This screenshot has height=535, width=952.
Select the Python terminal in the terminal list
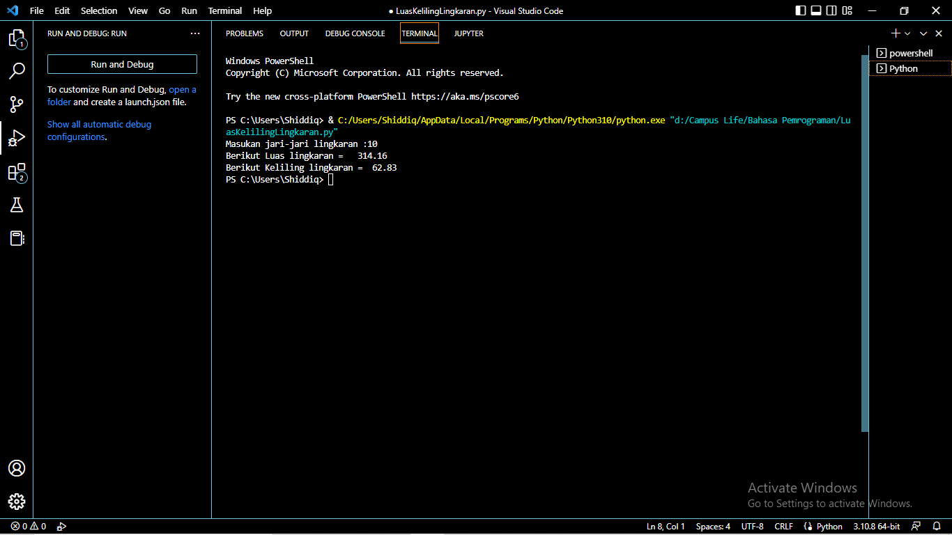point(903,68)
